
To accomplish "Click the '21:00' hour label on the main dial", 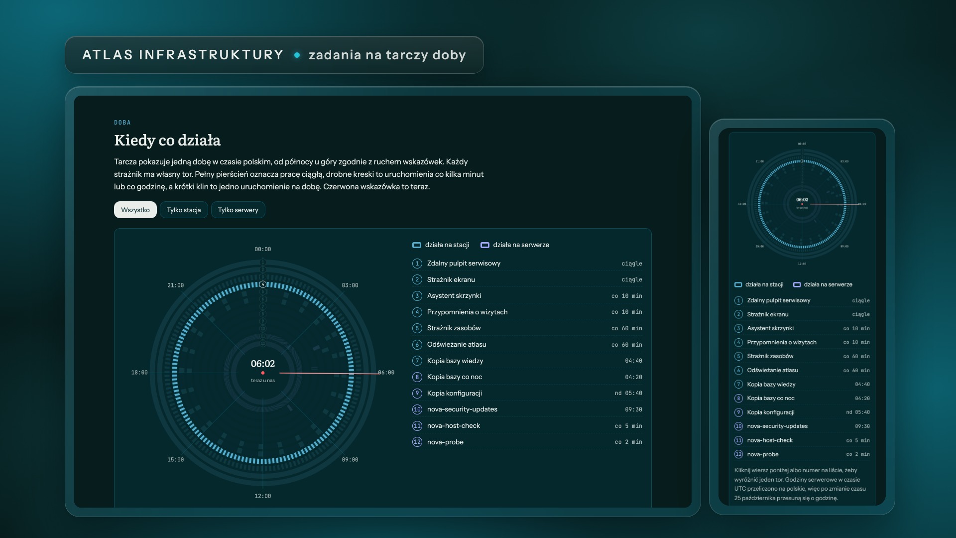I will [x=175, y=285].
